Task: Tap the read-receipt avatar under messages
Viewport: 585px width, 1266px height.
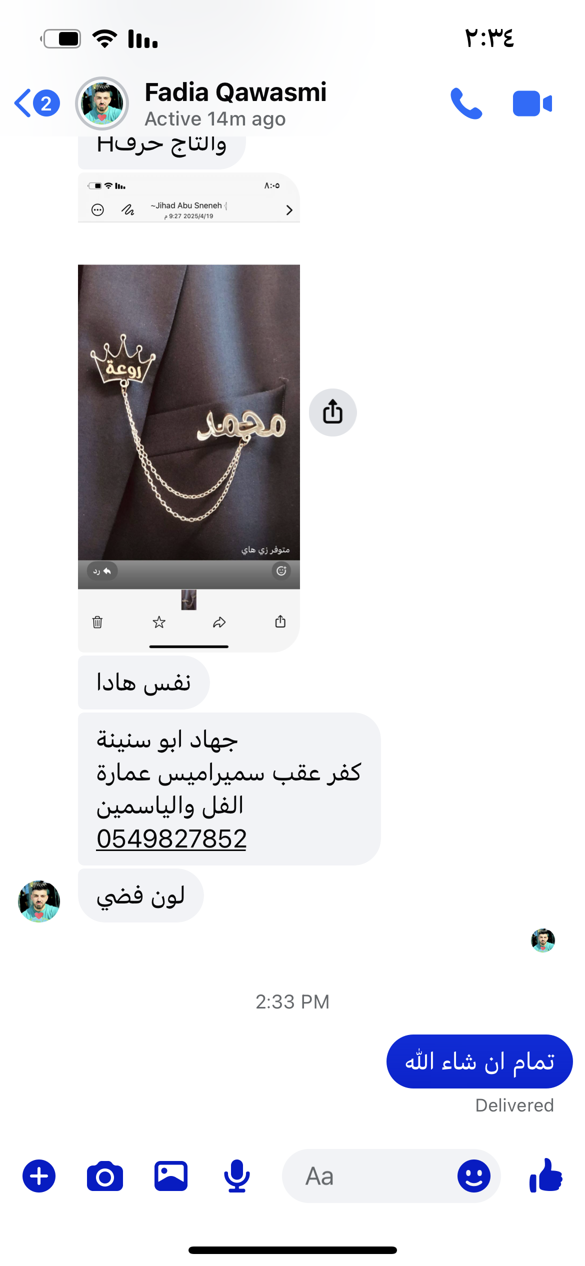Action: point(543,940)
